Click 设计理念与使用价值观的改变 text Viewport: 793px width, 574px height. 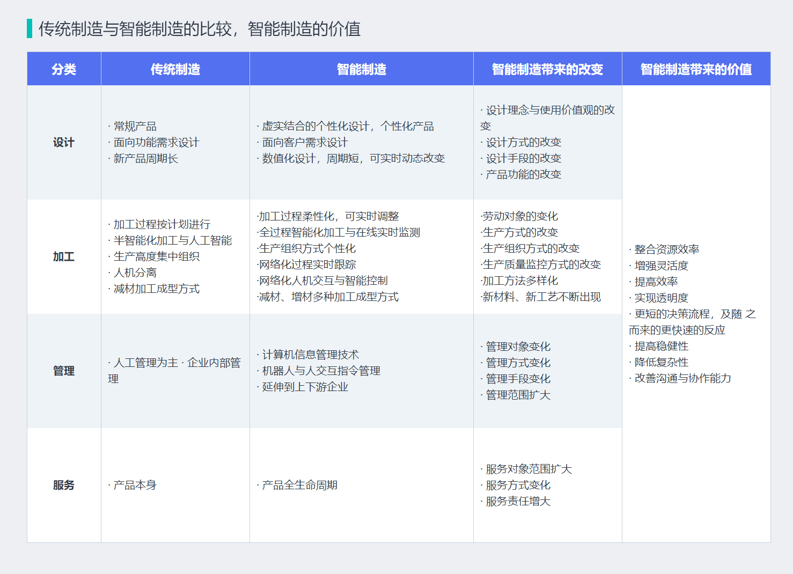tap(548, 118)
